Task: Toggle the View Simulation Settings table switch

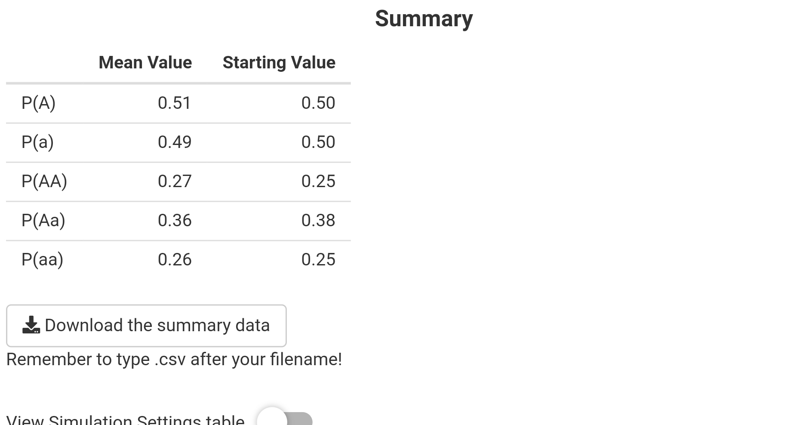Action: (285, 419)
